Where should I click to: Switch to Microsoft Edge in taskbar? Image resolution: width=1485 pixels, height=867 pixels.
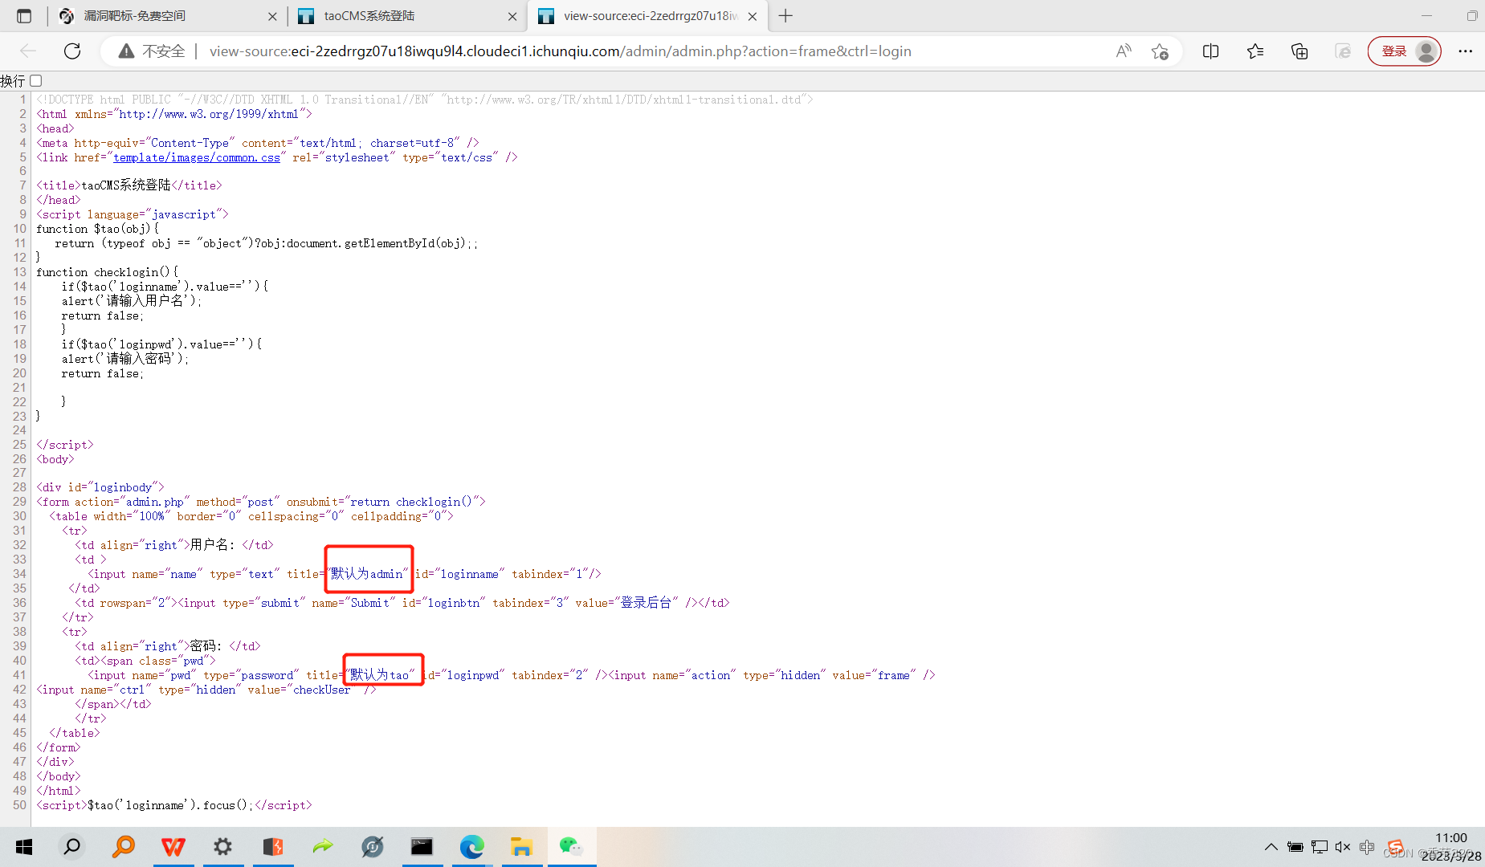(472, 847)
